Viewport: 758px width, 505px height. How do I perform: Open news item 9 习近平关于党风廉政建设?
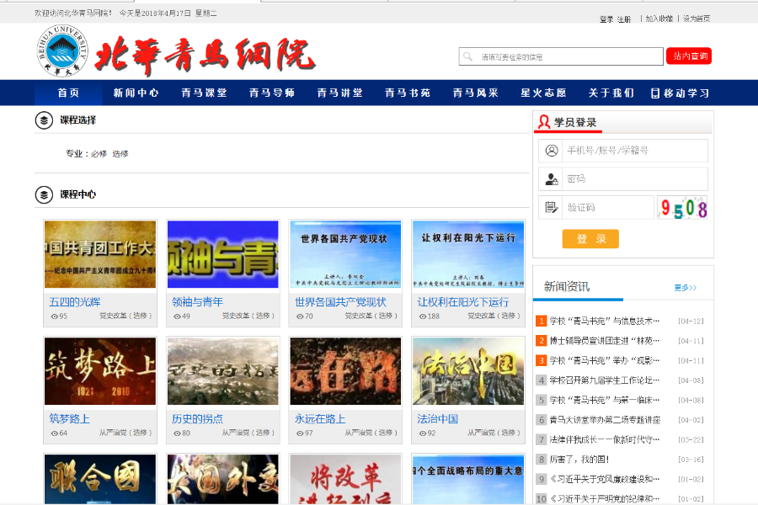point(604,480)
